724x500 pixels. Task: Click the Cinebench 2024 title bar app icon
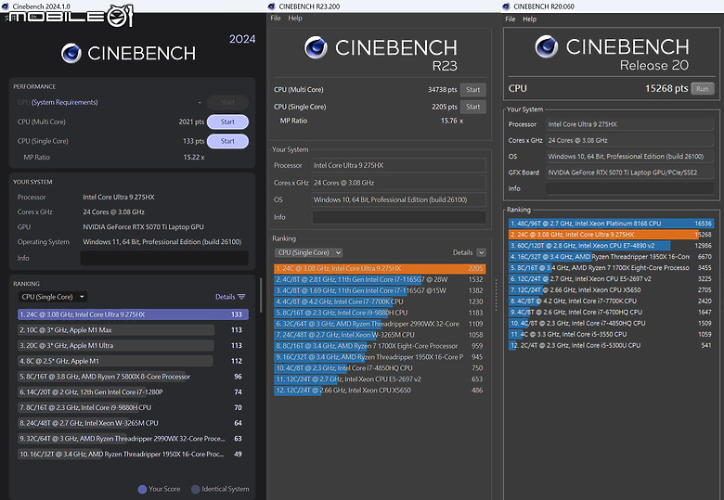(x=6, y=6)
